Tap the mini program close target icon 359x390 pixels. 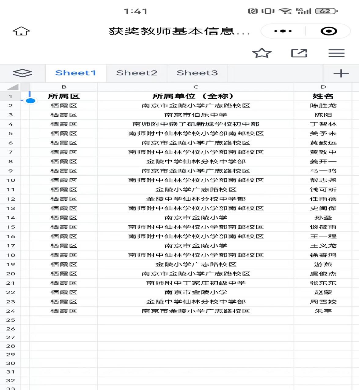coord(329,31)
